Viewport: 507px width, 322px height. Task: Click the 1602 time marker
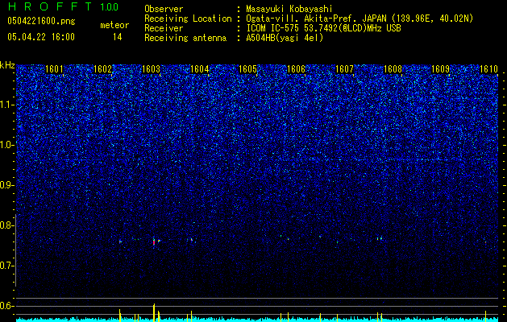(102, 69)
